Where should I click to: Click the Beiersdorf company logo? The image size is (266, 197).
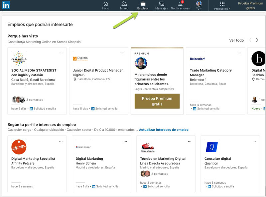click(x=197, y=59)
